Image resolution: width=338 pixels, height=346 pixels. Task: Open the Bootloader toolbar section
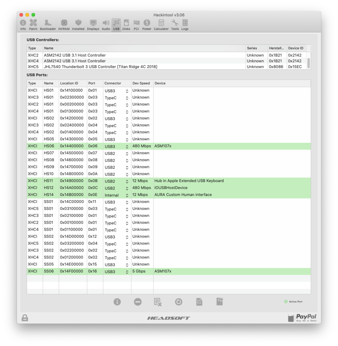[48, 25]
